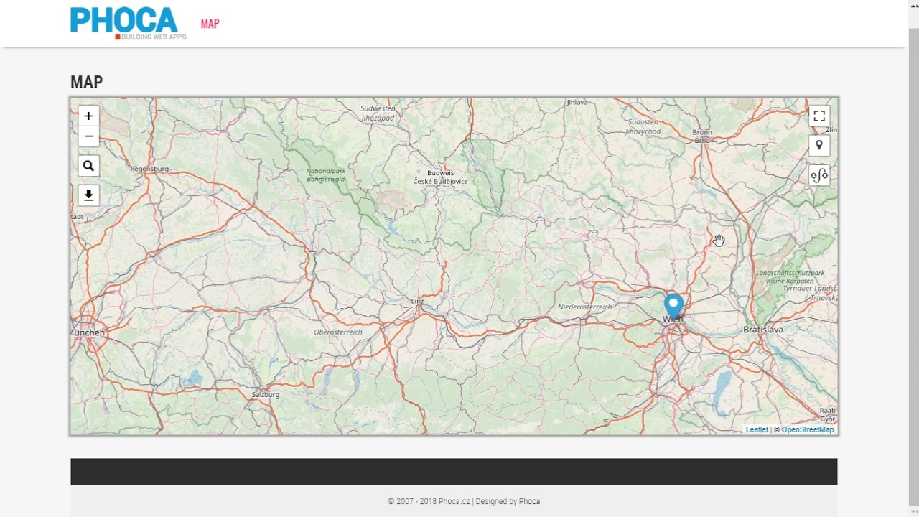Zoom out of the map
919x517 pixels.
pos(88,136)
